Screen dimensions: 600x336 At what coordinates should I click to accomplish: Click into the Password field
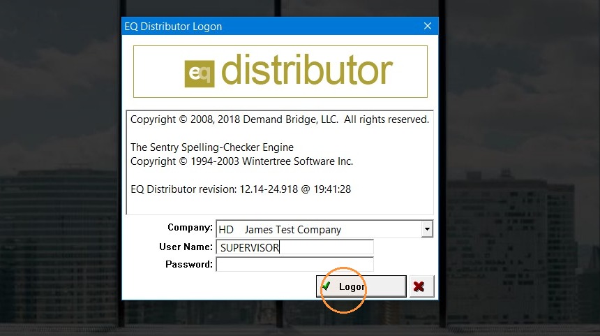pos(294,264)
